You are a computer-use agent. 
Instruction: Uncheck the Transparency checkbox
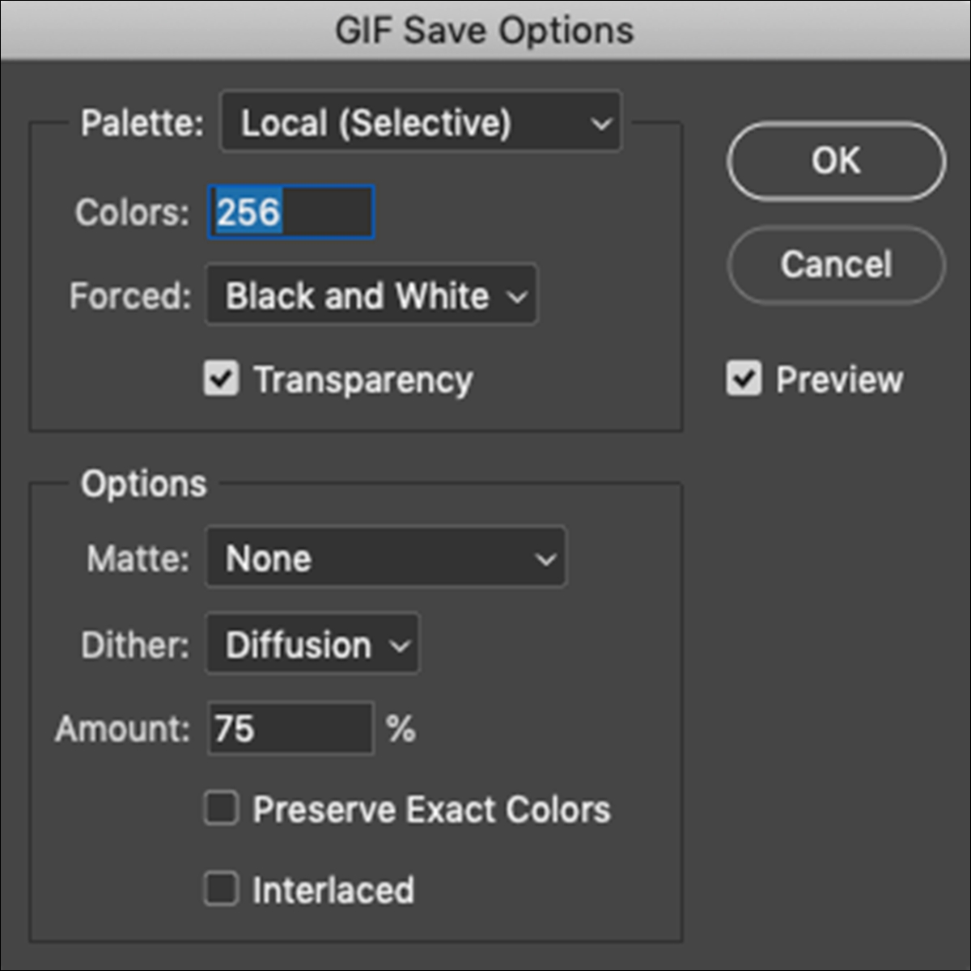tap(221, 379)
